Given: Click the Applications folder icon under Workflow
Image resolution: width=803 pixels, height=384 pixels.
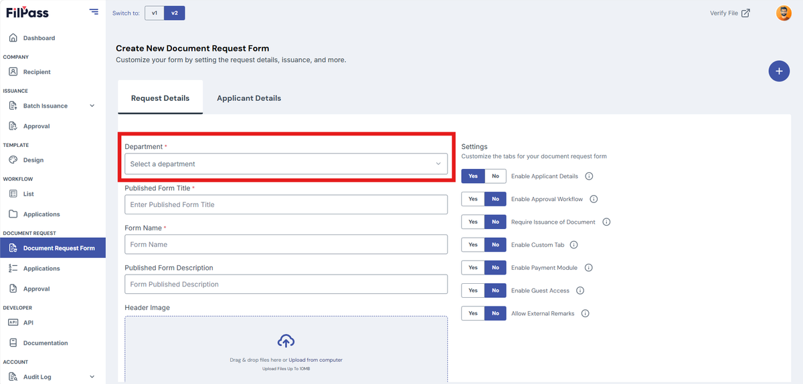Looking at the screenshot, I should pyautogui.click(x=13, y=214).
